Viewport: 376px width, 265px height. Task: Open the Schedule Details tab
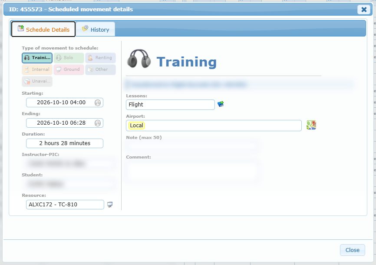tap(43, 29)
